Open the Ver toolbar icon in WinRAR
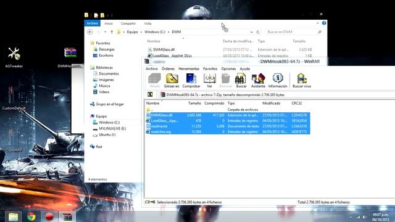Viewport: 395px width, 222px height. (209, 80)
